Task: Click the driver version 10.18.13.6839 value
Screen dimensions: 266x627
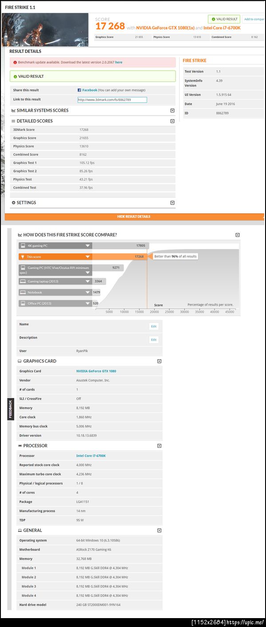Action: pos(86,435)
